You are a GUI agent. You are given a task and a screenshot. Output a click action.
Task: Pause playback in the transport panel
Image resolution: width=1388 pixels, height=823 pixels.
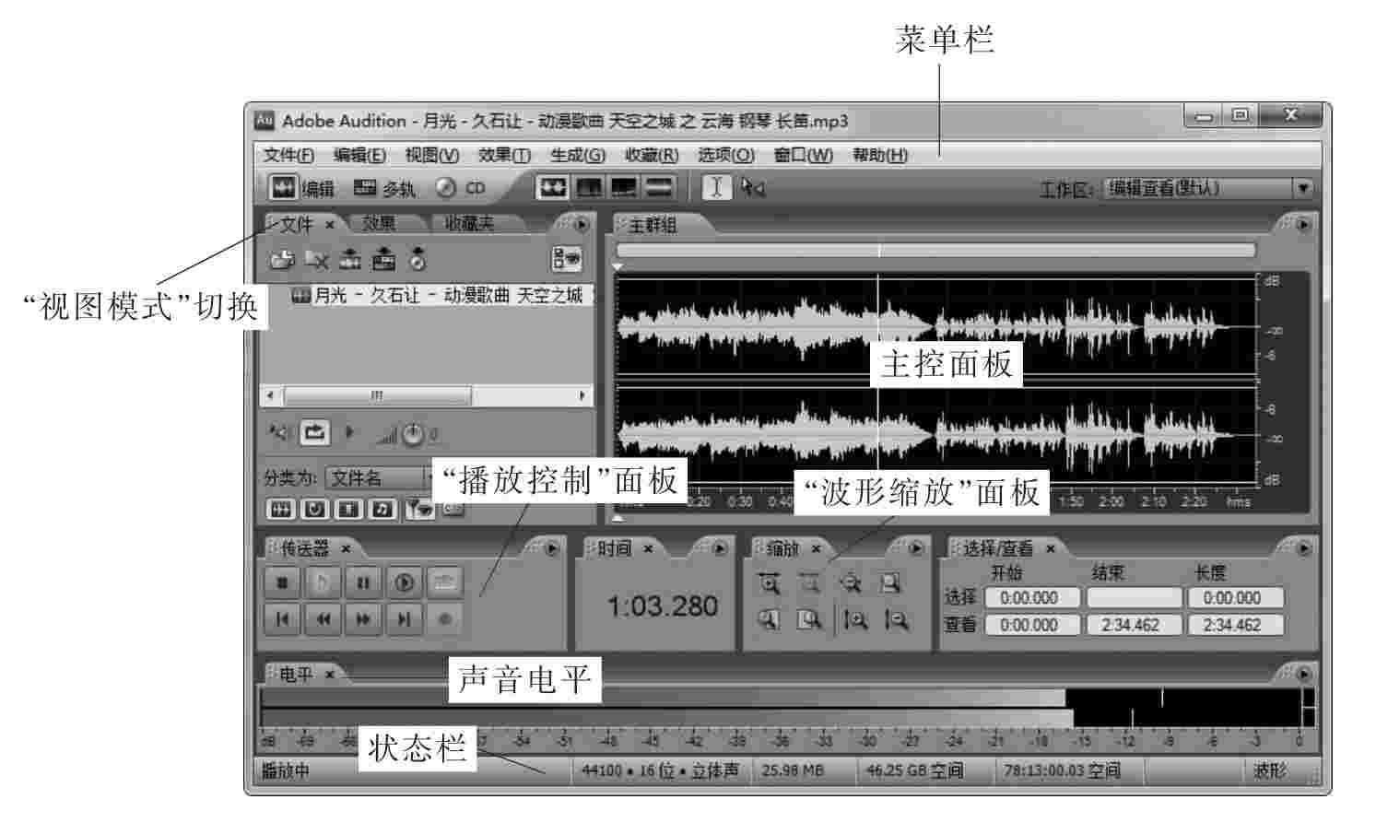tap(363, 582)
